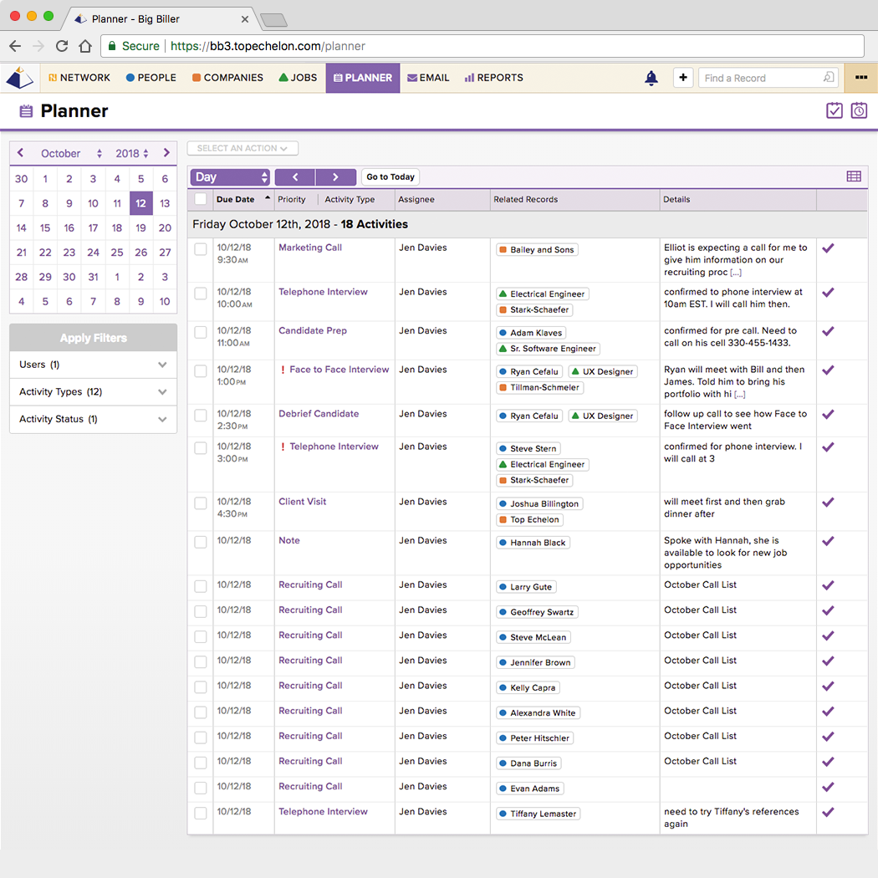878x878 pixels.
Task: Select the Client Visit row checkbox
Action: tap(201, 503)
